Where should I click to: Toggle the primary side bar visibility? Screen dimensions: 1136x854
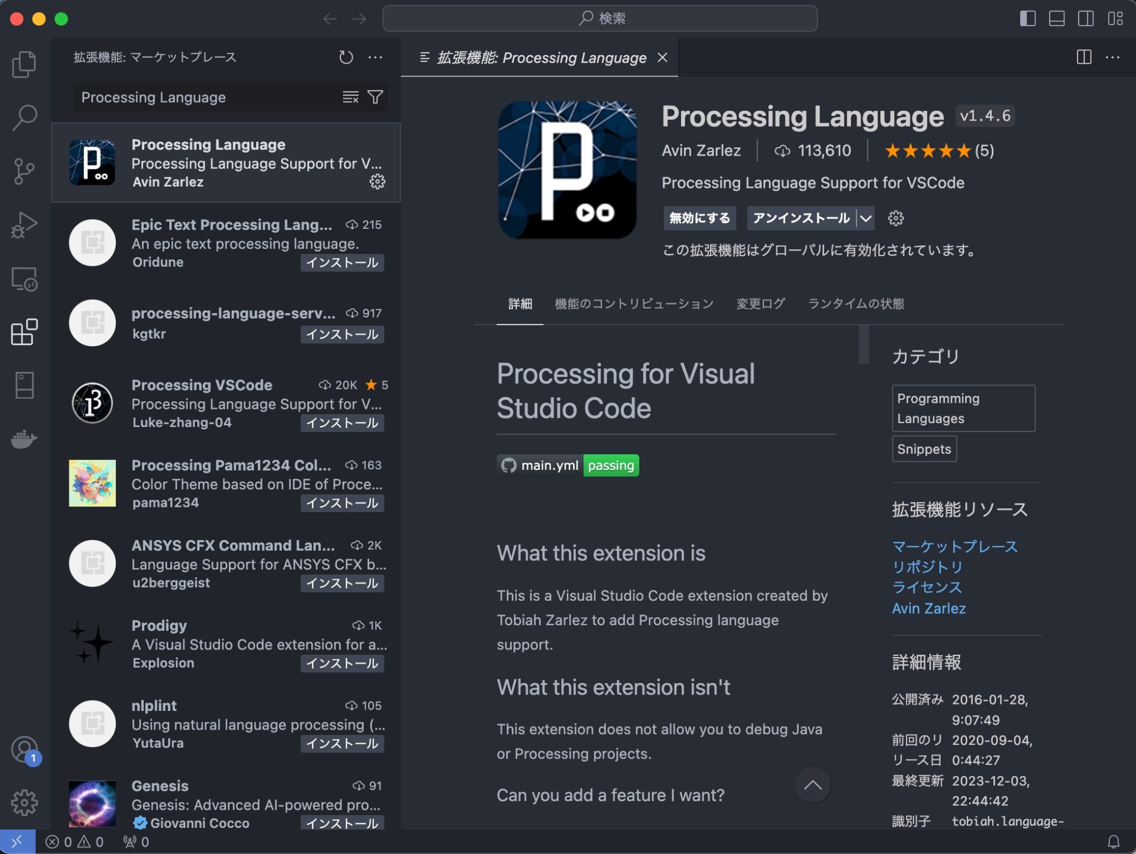click(x=1028, y=19)
